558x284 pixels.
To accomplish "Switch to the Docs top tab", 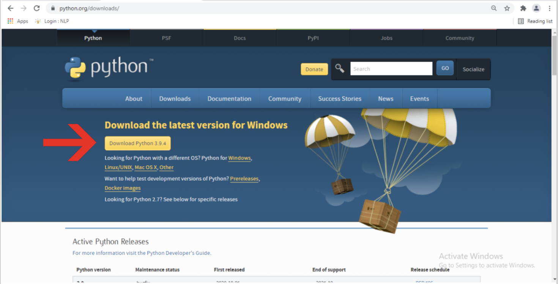I will click(x=240, y=38).
